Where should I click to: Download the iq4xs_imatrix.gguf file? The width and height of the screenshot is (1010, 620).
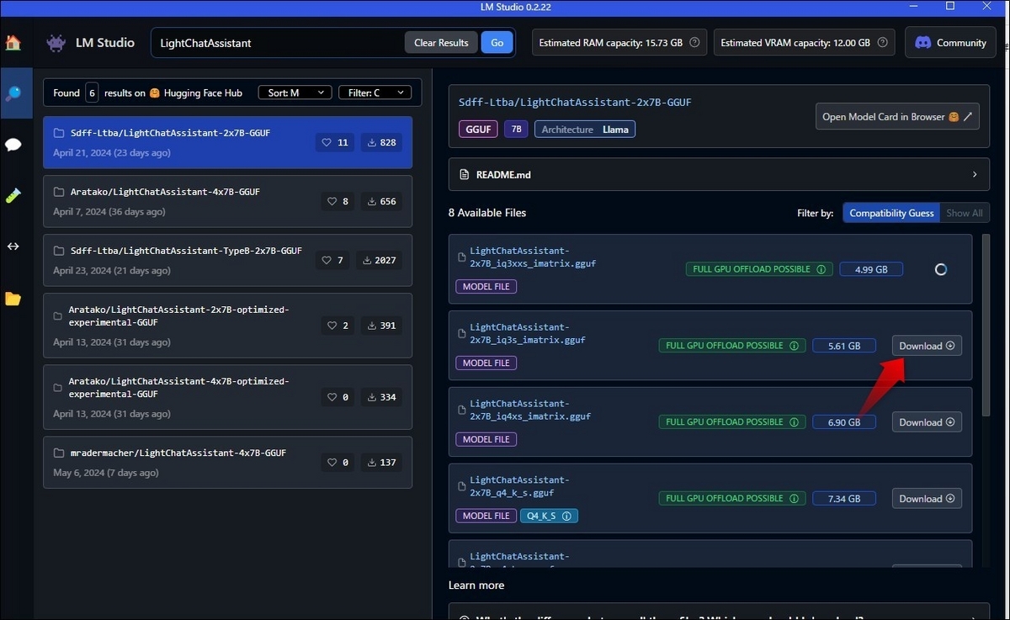(x=927, y=422)
